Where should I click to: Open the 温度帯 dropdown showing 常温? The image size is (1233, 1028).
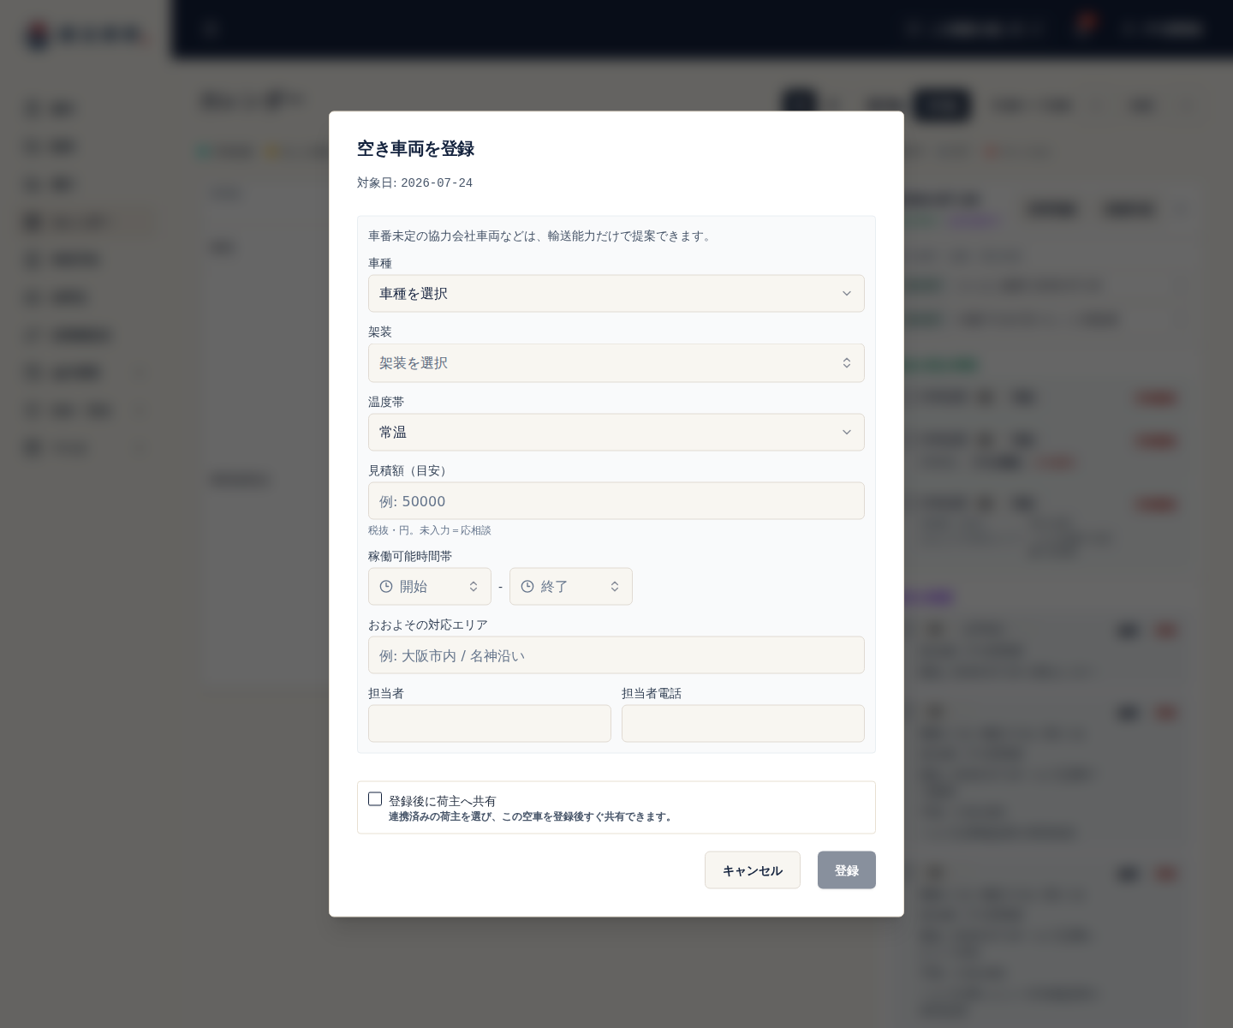pos(616,432)
